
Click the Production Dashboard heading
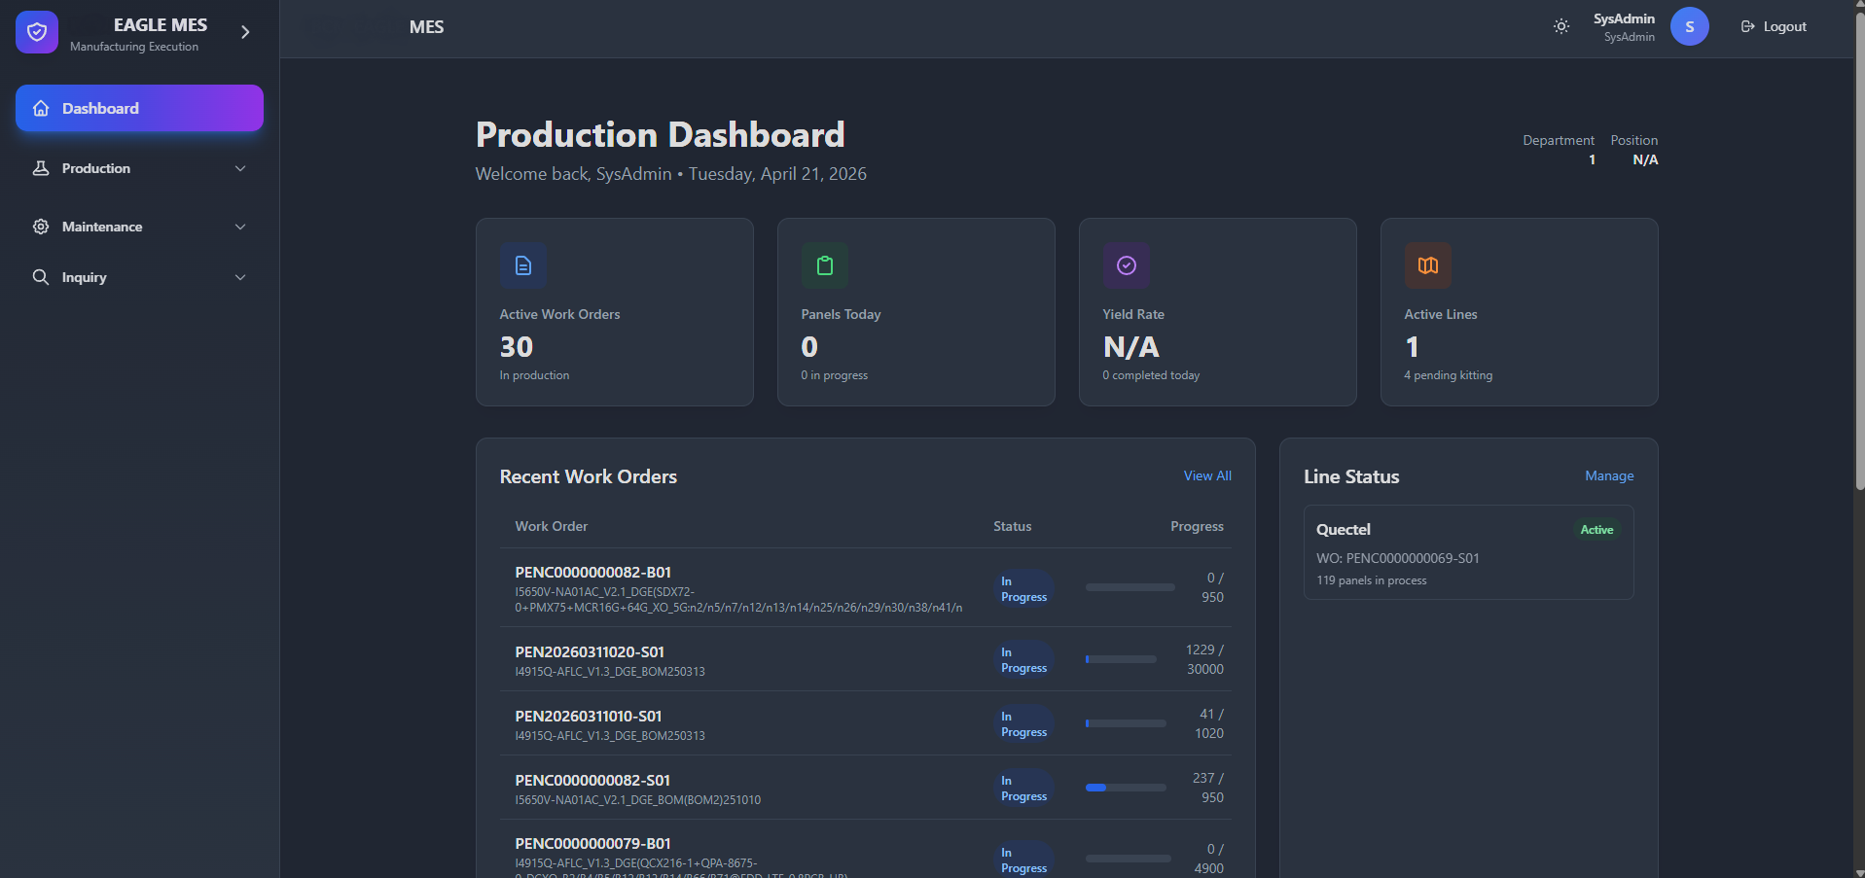pyautogui.click(x=660, y=134)
